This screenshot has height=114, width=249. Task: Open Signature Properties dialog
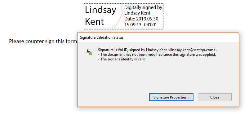(171, 97)
